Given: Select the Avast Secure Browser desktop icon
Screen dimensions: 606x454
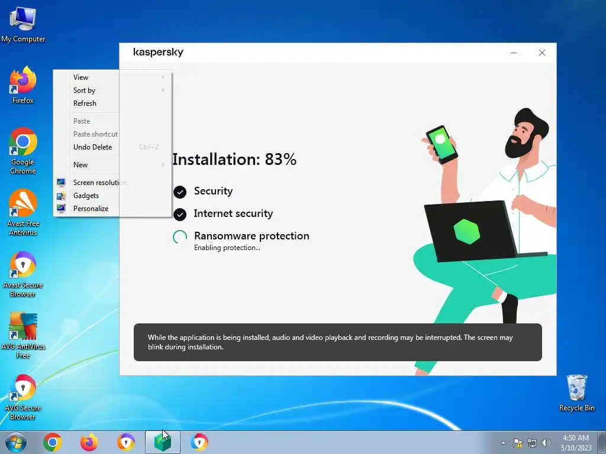Looking at the screenshot, I should point(23,274).
